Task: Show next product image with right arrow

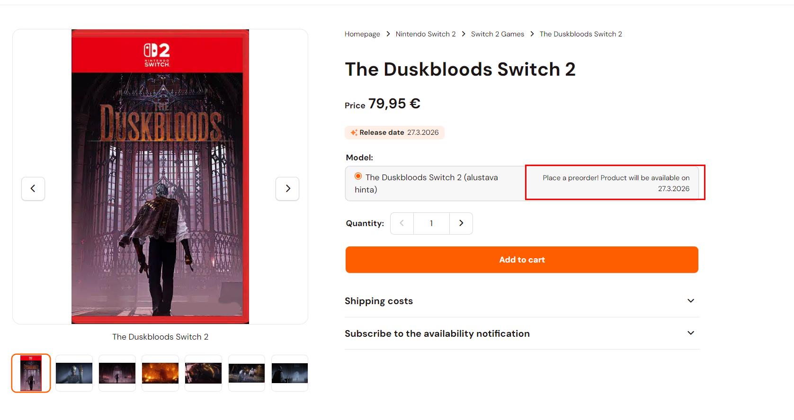Action: tap(287, 189)
